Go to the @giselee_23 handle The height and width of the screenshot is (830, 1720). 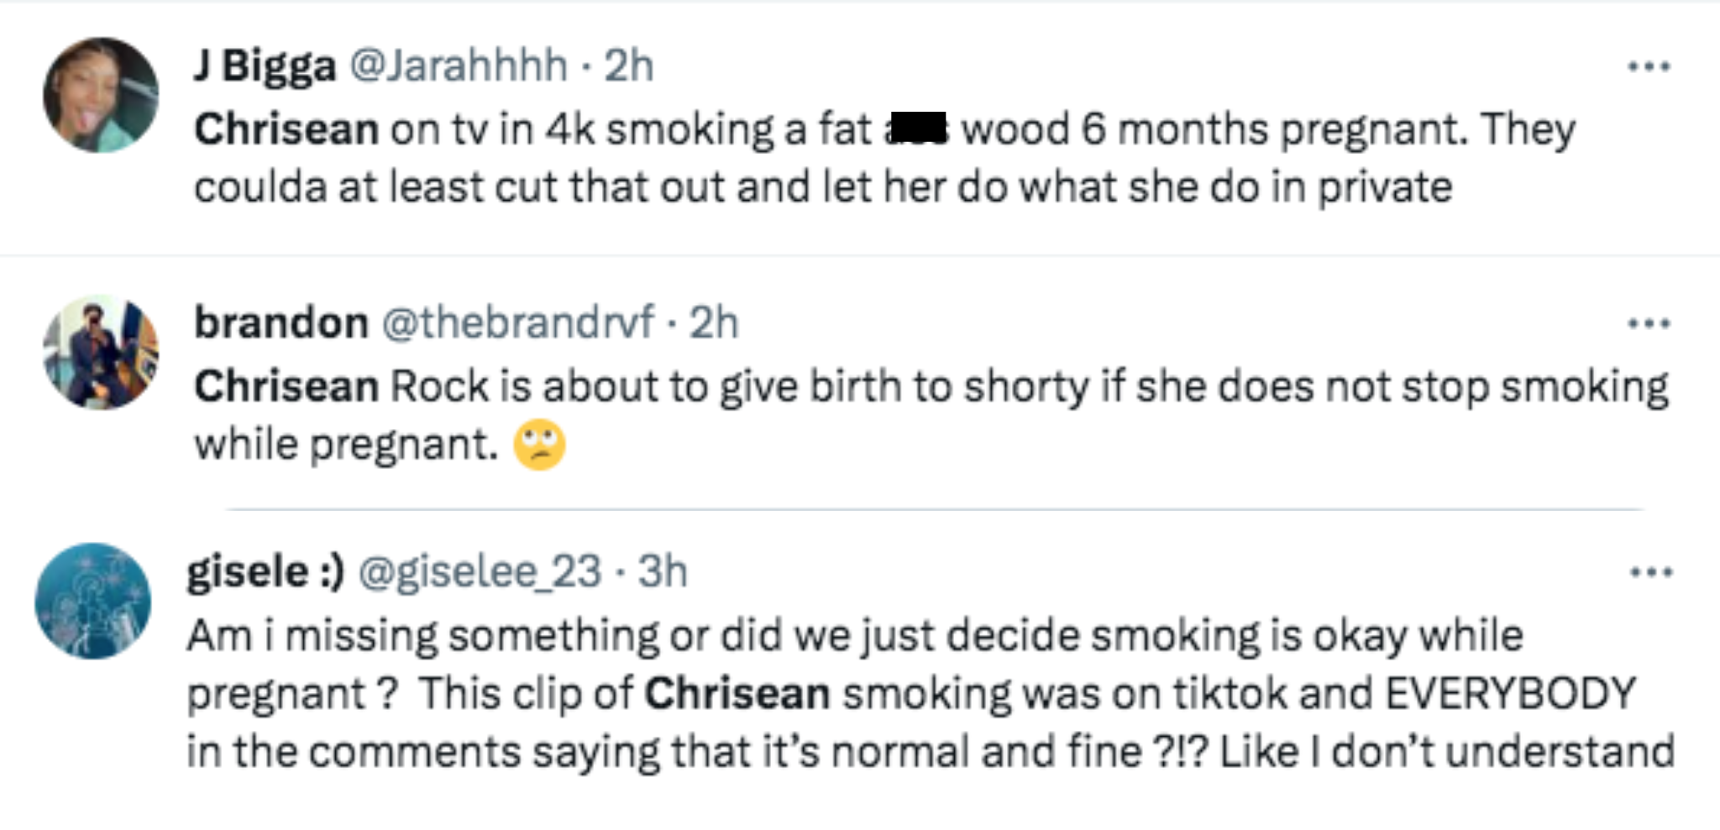pyautogui.click(x=480, y=572)
